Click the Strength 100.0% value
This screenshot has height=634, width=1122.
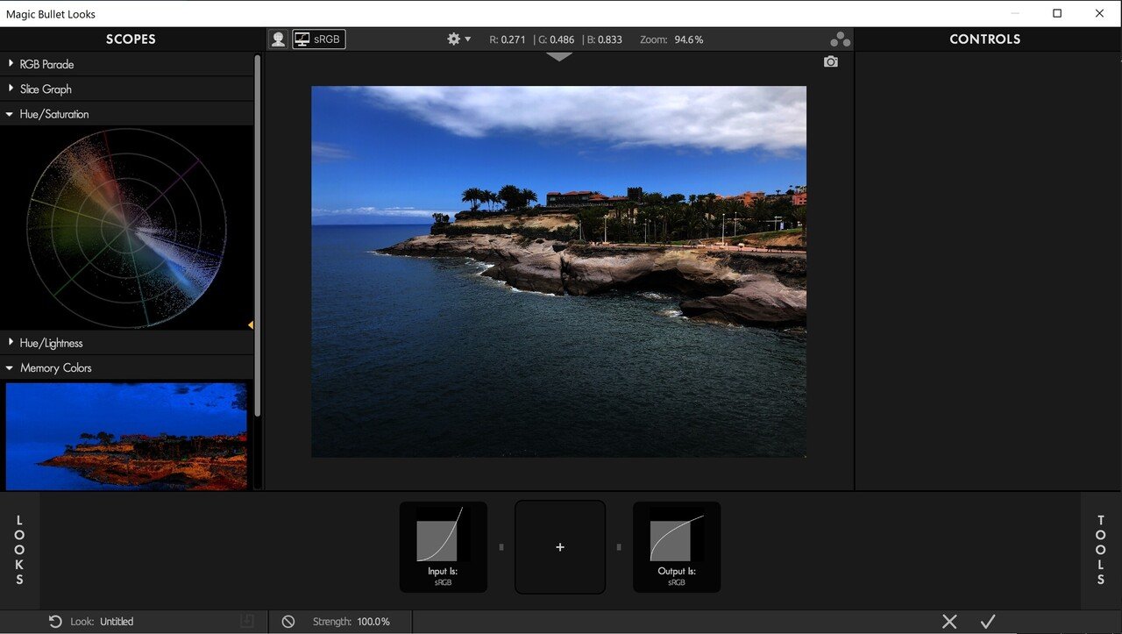click(373, 622)
